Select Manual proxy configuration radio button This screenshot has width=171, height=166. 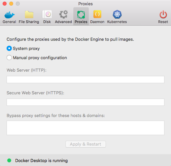9,58
